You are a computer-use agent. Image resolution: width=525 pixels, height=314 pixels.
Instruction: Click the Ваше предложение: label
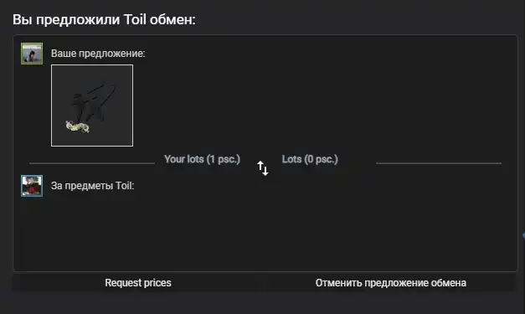(x=98, y=54)
